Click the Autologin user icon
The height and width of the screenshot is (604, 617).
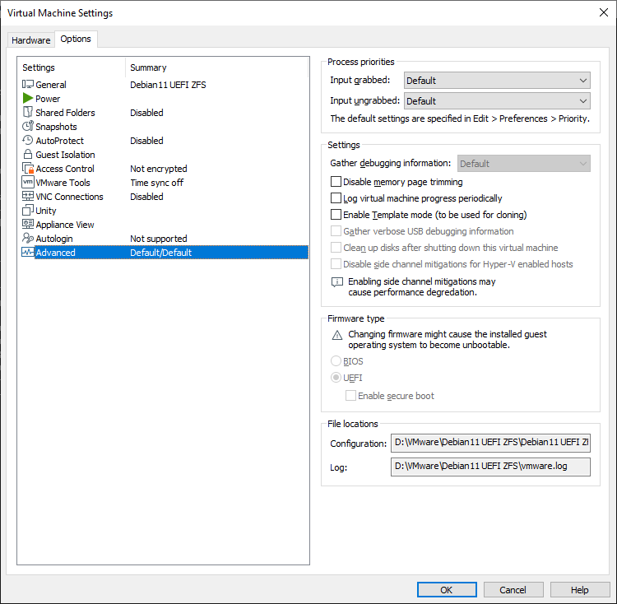click(x=27, y=238)
